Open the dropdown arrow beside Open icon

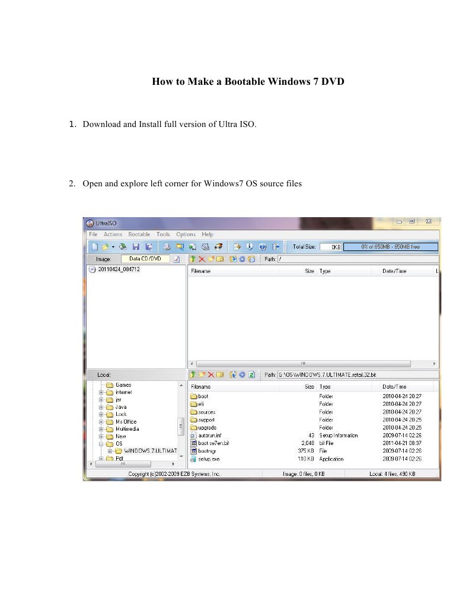tap(113, 247)
